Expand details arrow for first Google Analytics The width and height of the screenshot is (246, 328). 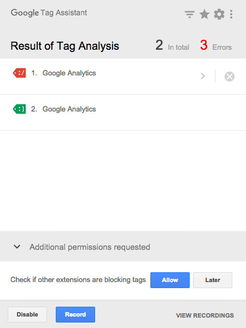click(203, 76)
